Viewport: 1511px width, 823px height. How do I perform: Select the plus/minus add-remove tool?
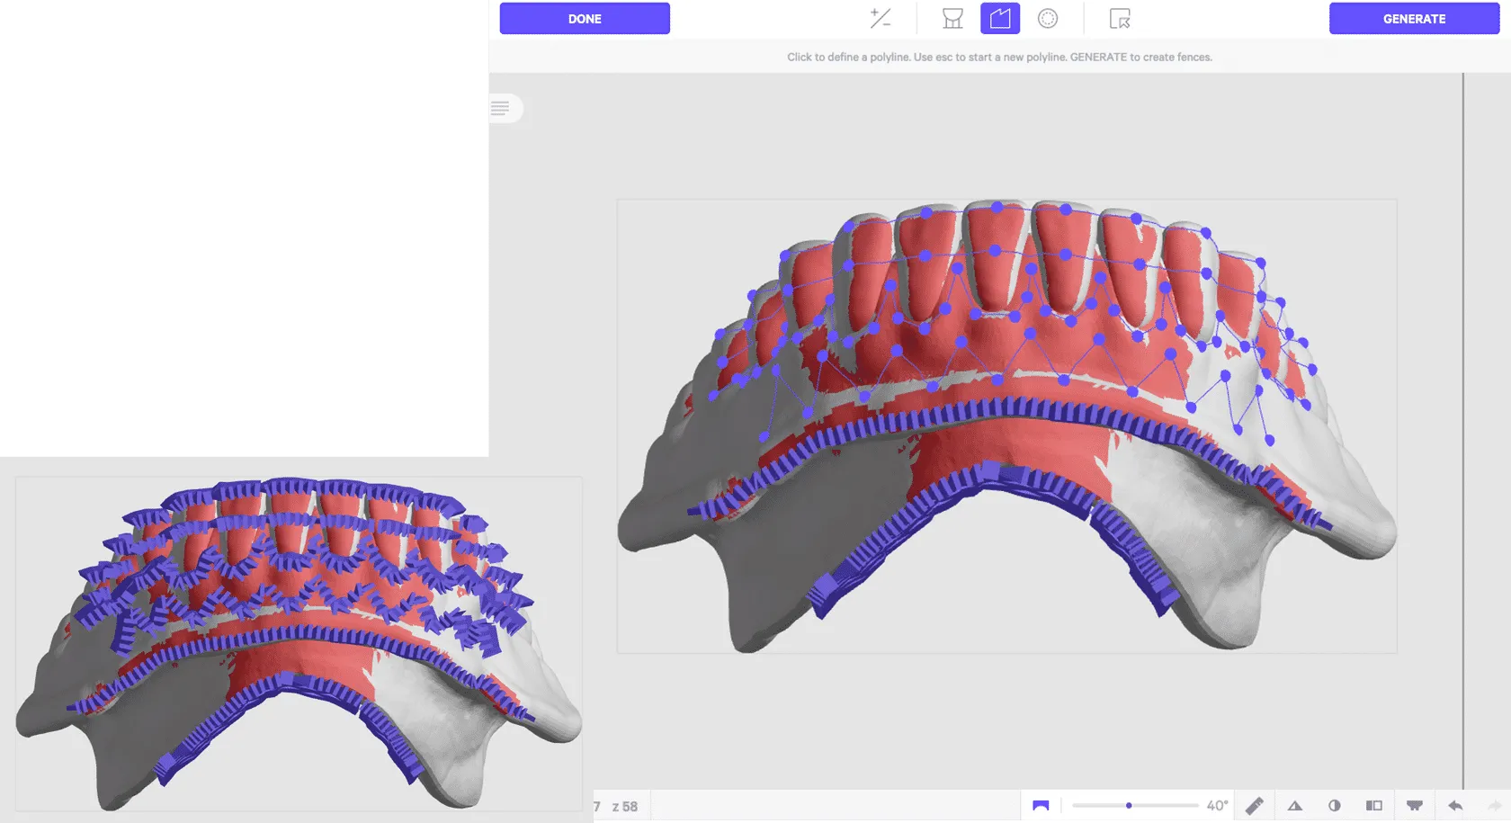(x=881, y=18)
